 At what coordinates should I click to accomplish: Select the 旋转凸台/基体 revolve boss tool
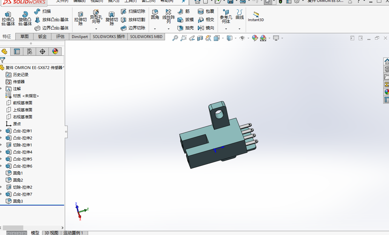pos(25,19)
